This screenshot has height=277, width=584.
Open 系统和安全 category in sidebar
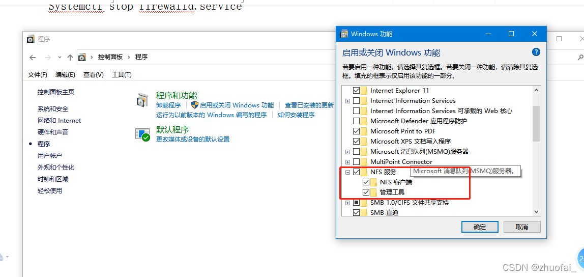(53, 109)
